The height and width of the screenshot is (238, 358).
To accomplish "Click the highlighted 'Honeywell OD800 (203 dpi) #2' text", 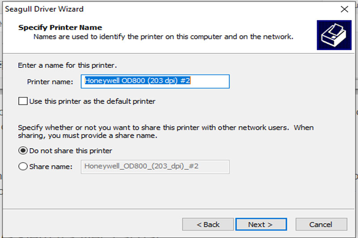I will pos(137,81).
